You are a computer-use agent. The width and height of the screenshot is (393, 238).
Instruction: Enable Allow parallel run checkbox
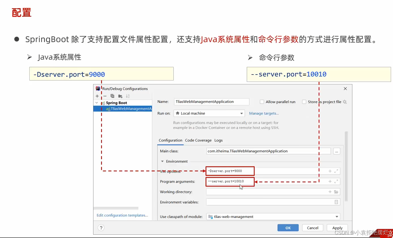[x=262, y=102]
